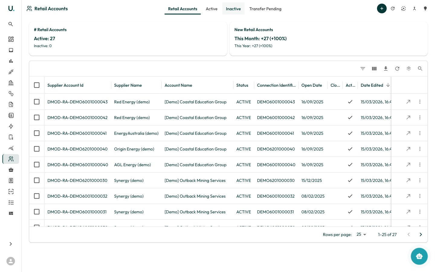Go to next page of results
The width and height of the screenshot is (435, 272).
(x=421, y=235)
